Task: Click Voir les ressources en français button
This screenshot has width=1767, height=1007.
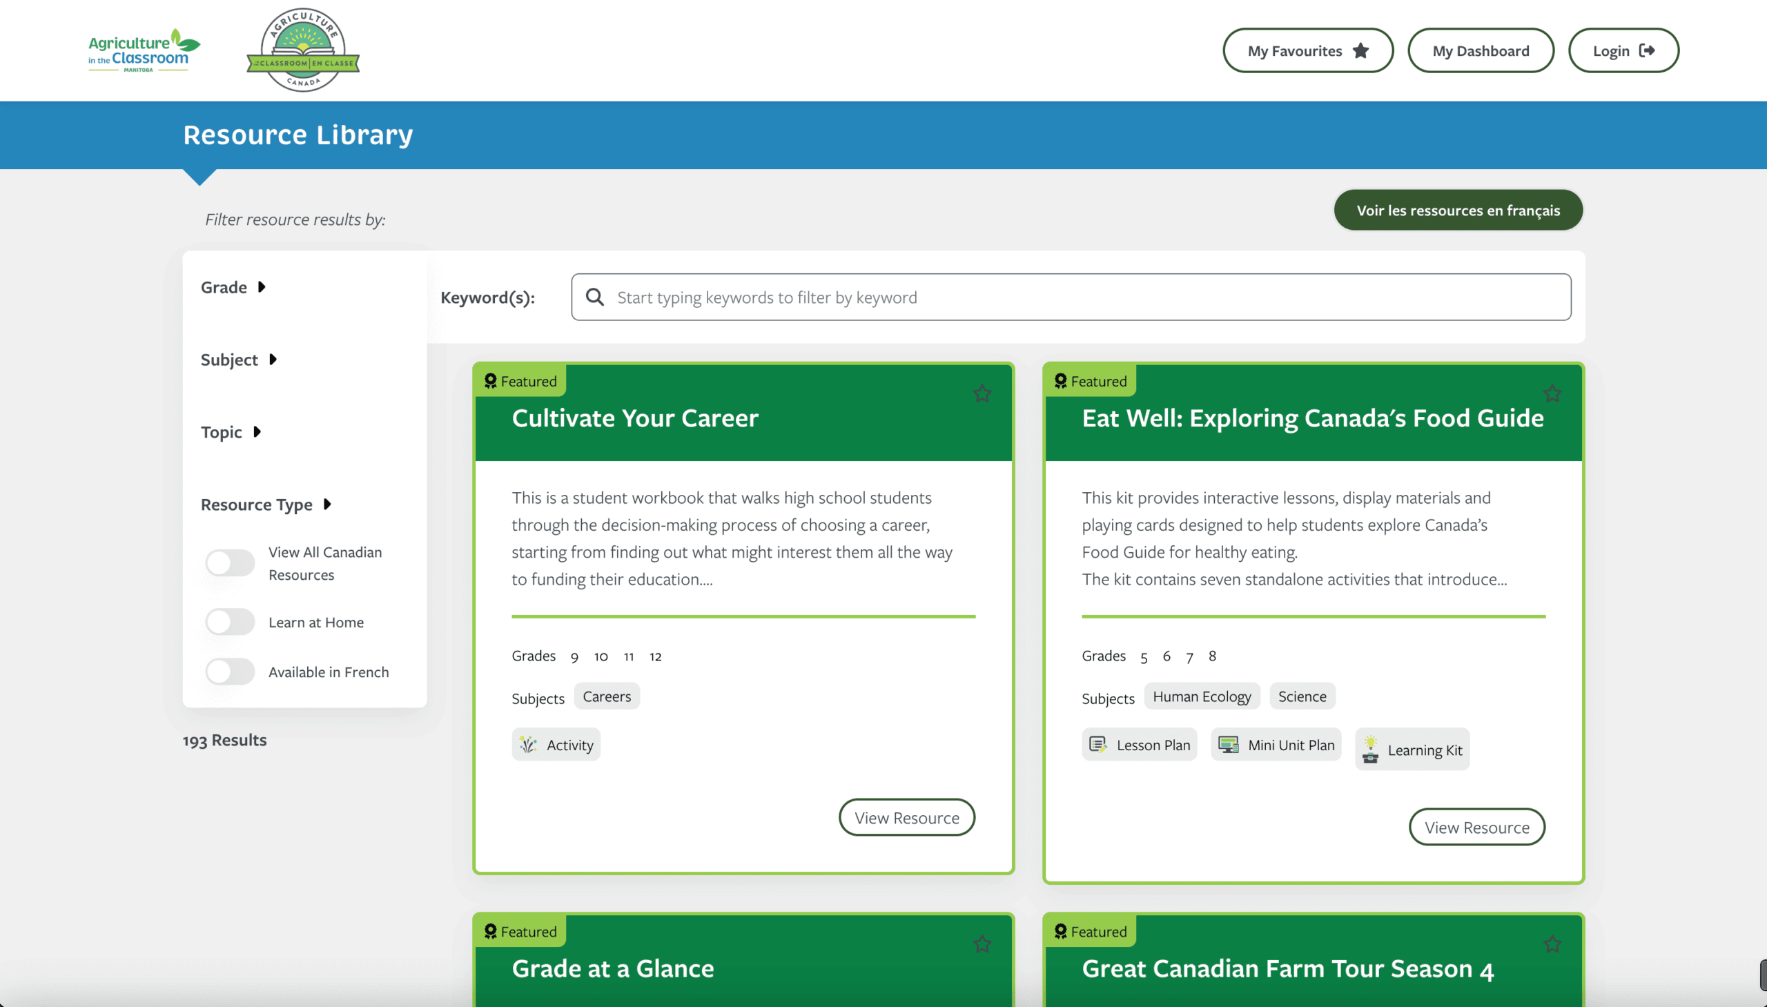Action: coord(1457,211)
